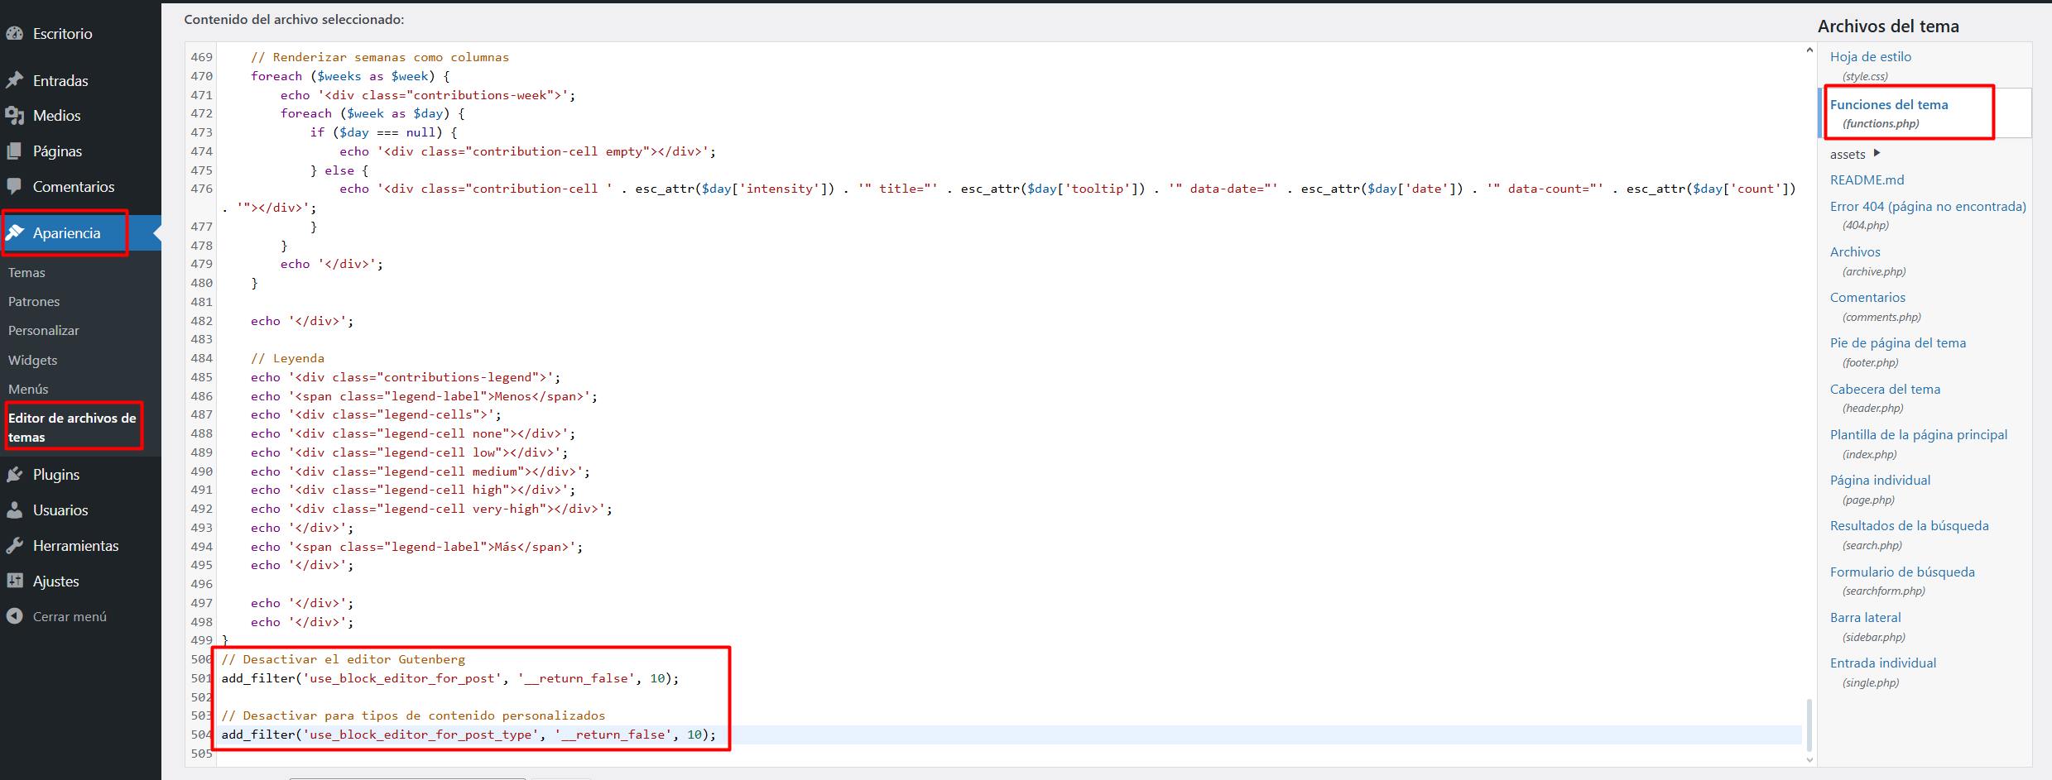Open the Apariencia menu
This screenshot has height=780, width=2052.
pos(66,233)
